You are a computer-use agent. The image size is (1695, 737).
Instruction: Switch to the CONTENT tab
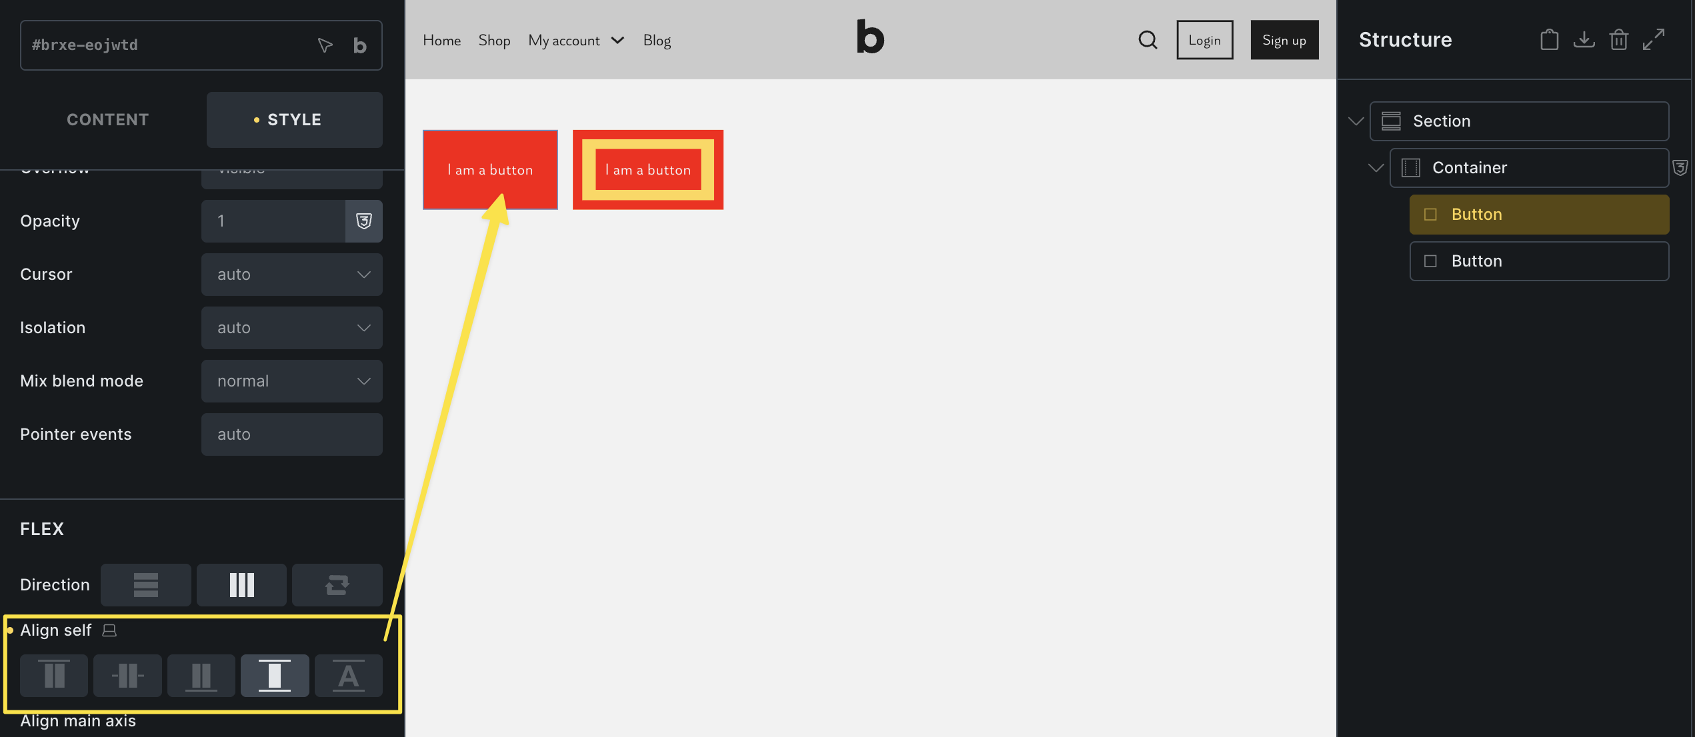click(x=108, y=120)
